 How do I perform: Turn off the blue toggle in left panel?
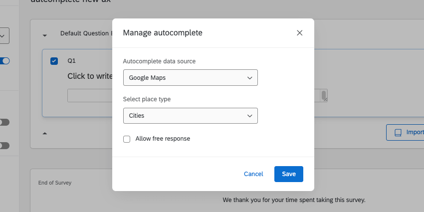click(x=5, y=61)
